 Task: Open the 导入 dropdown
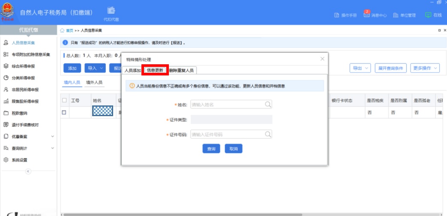click(x=95, y=69)
